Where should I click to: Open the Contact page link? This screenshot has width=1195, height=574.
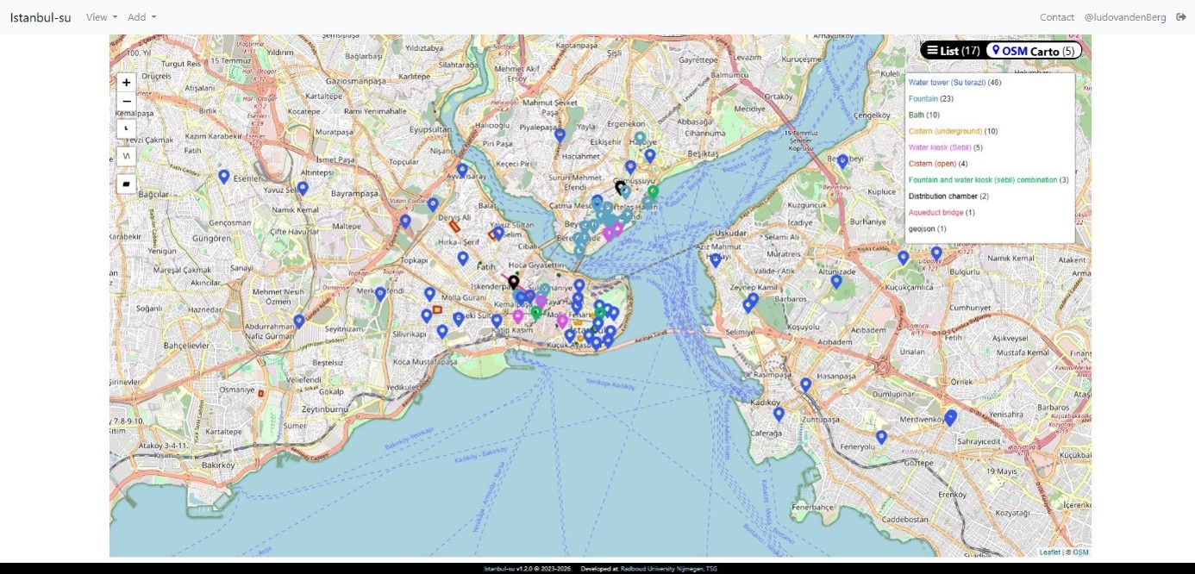point(1057,17)
